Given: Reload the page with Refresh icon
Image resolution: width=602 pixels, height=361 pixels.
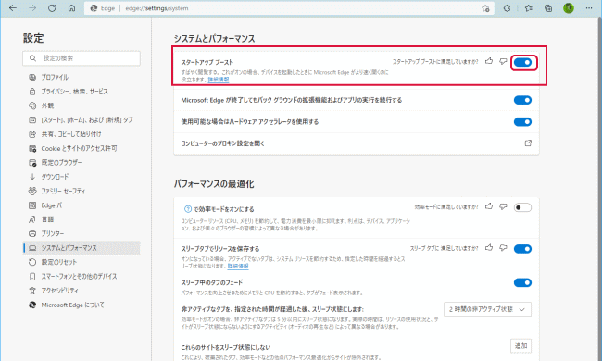Looking at the screenshot, I should coord(52,8).
